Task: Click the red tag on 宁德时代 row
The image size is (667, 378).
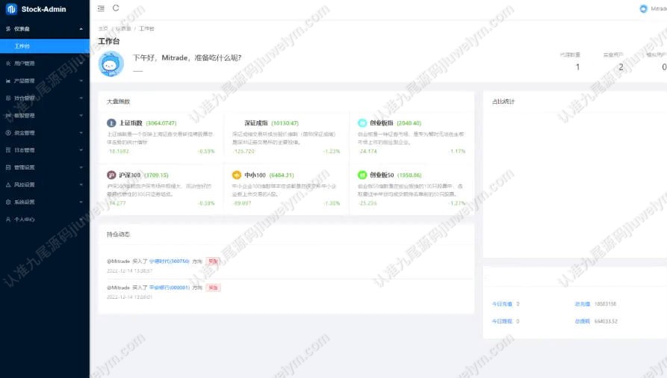Action: [213, 261]
